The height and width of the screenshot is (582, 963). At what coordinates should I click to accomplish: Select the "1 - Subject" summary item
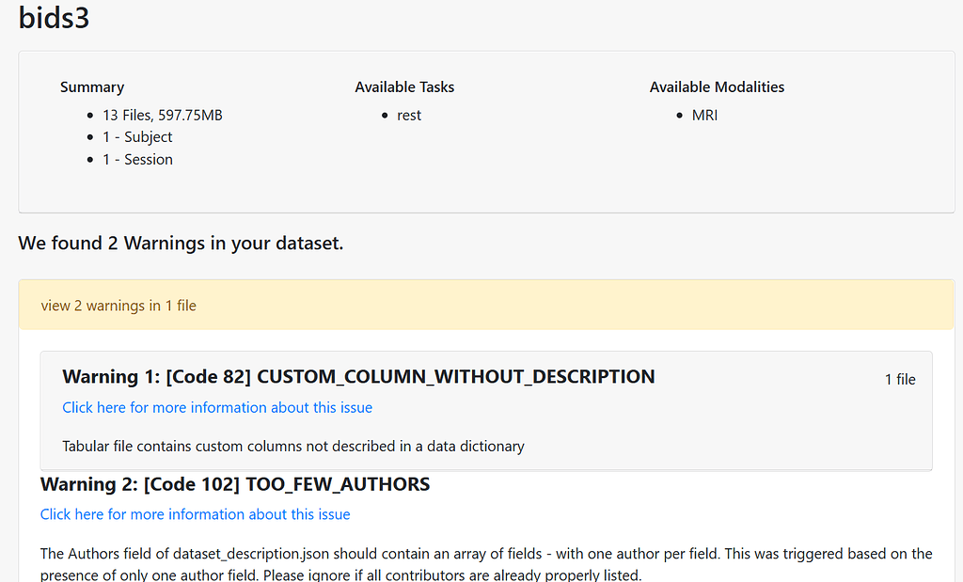[138, 136]
